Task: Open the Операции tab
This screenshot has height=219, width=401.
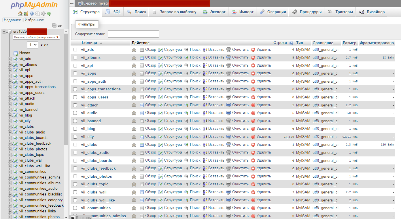Action: (x=273, y=12)
